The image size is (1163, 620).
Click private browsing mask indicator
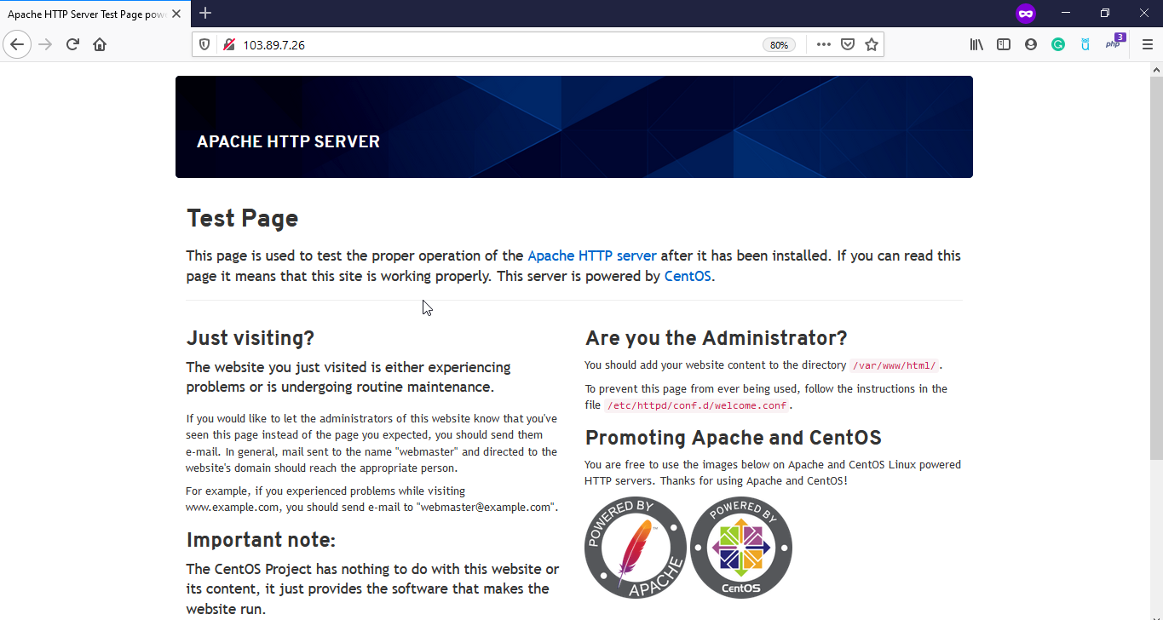1025,14
